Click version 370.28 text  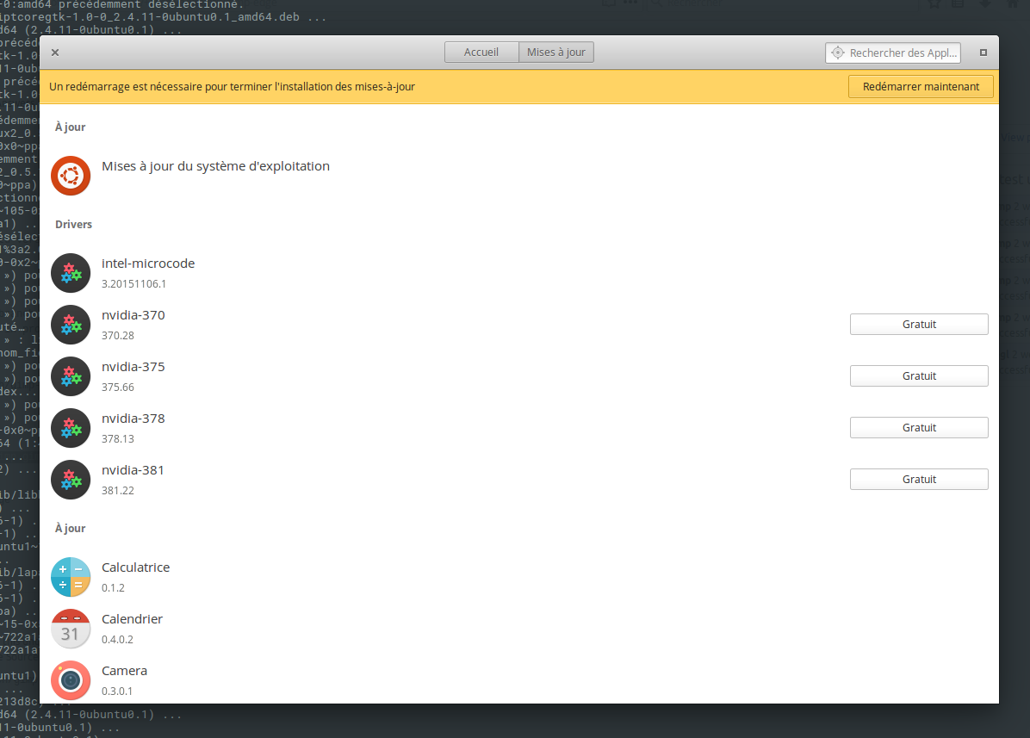[x=118, y=336]
